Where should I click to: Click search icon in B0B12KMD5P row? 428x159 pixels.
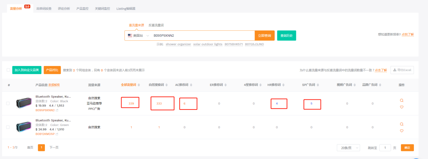pos(401,124)
